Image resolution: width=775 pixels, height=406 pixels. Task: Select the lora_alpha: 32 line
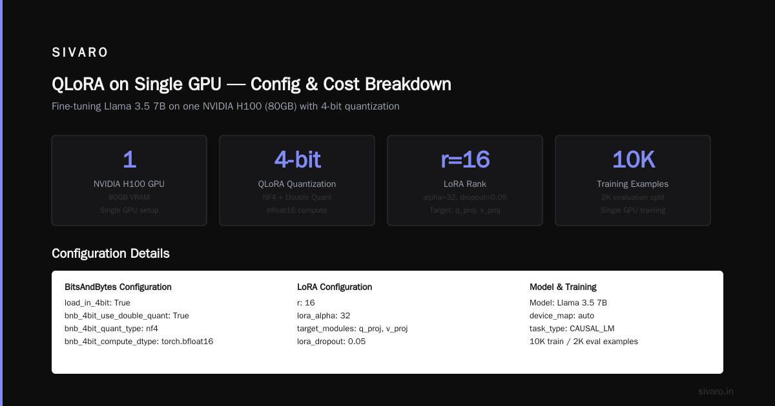[324, 316]
